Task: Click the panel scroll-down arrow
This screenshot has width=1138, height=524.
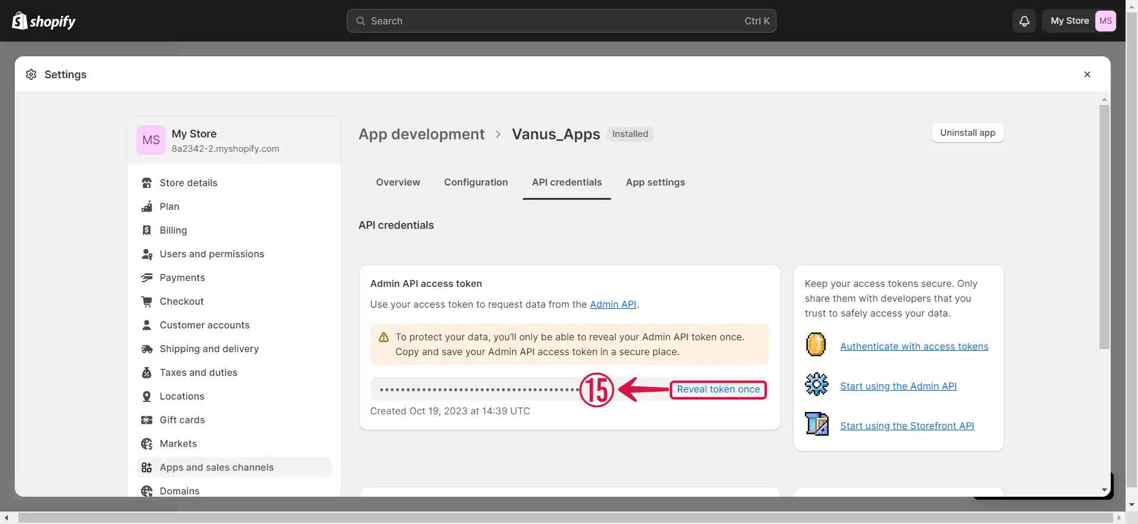Action: [x=1104, y=490]
